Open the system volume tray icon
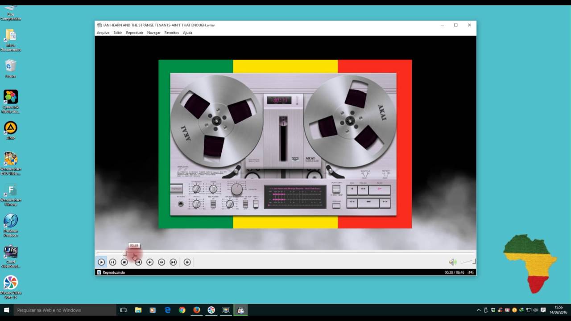The width and height of the screenshot is (571, 321). point(536,310)
